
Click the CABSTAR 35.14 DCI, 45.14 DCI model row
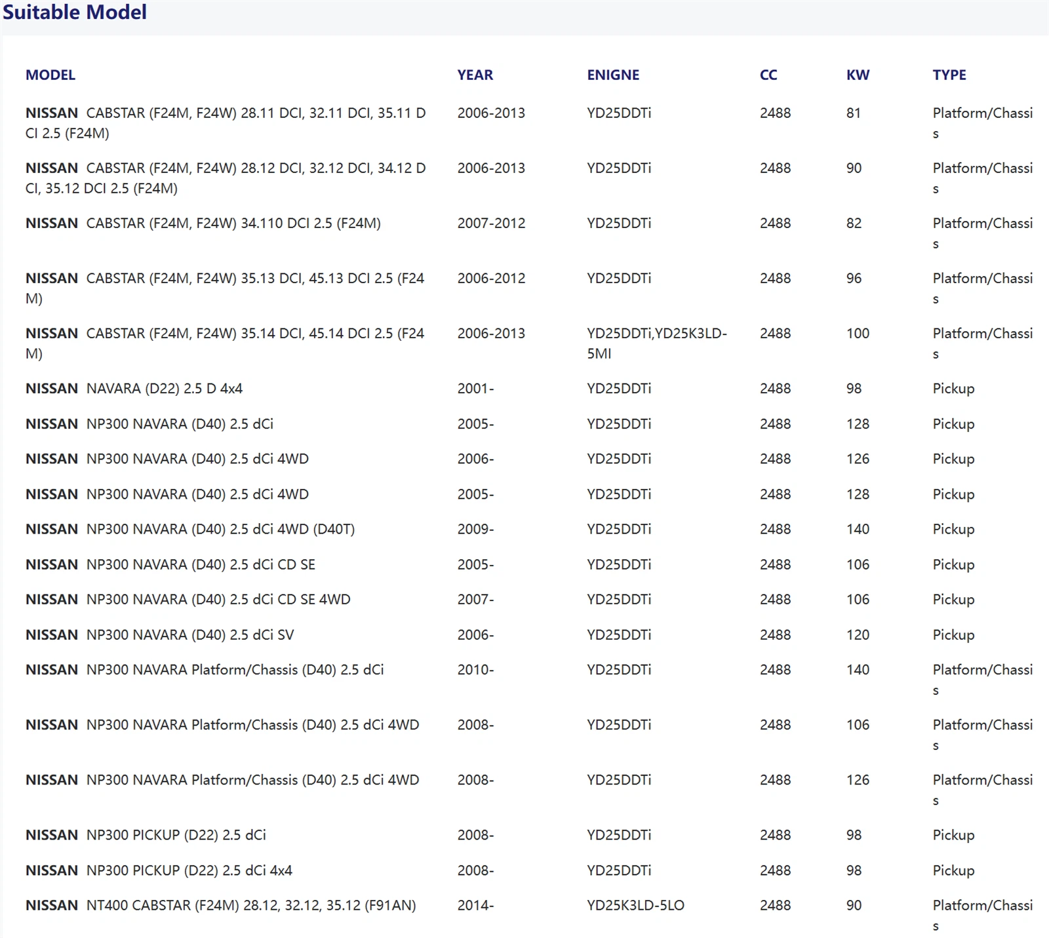tap(225, 343)
